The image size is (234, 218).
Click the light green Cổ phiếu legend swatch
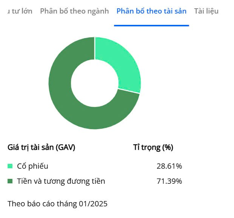pos(10,166)
